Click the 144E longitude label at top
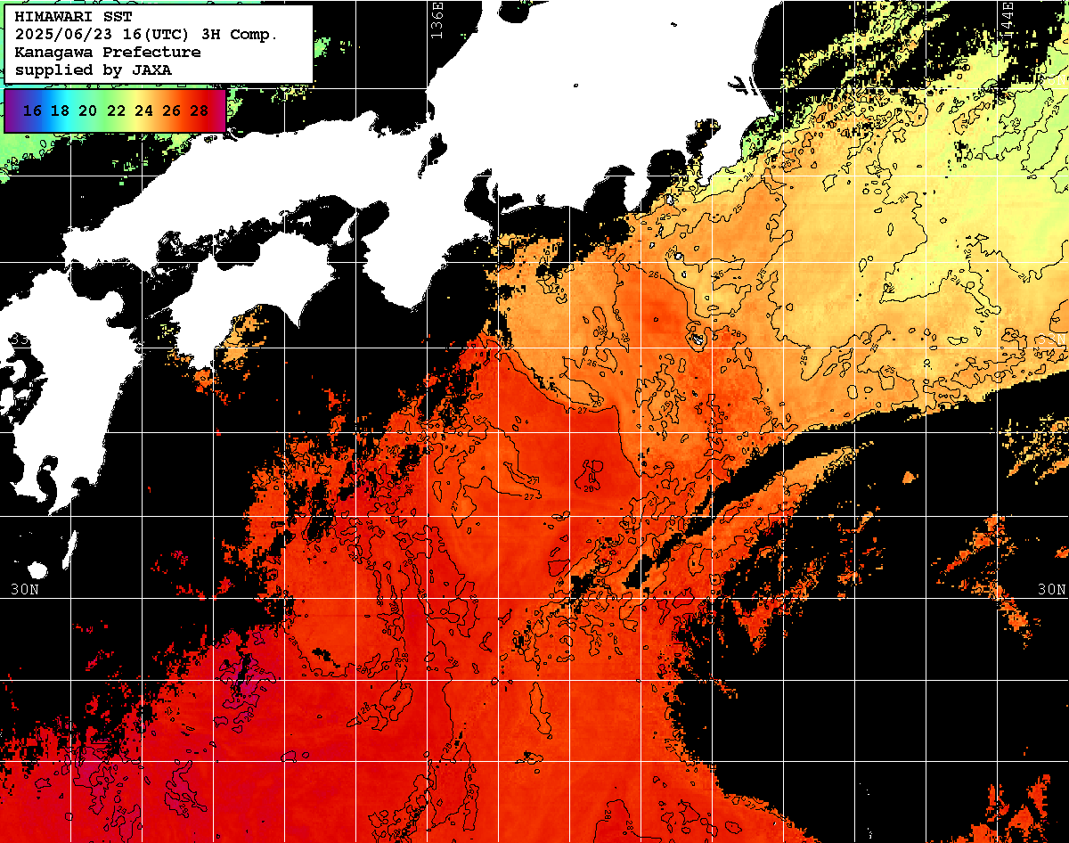 [1007, 20]
